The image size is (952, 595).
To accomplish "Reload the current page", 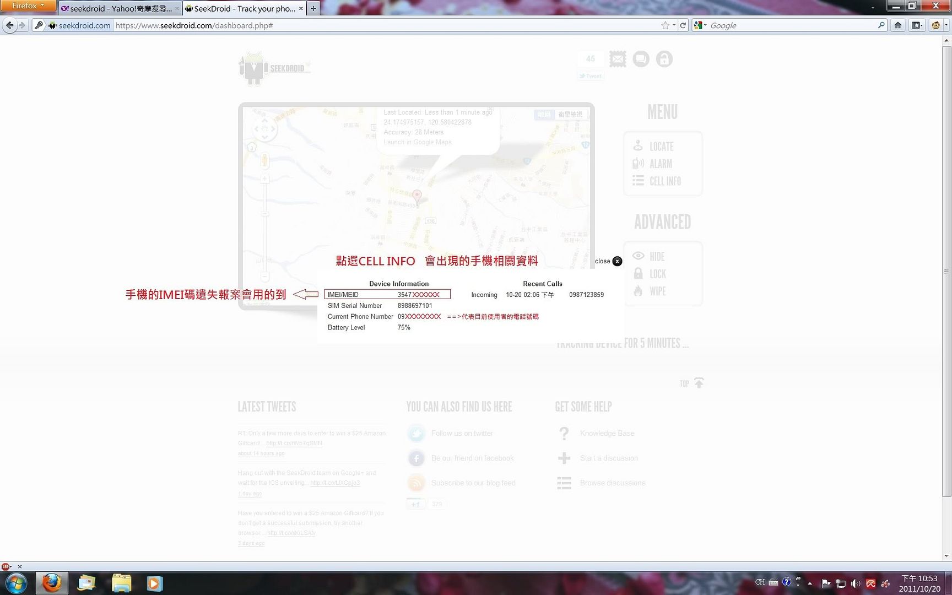I will [683, 25].
